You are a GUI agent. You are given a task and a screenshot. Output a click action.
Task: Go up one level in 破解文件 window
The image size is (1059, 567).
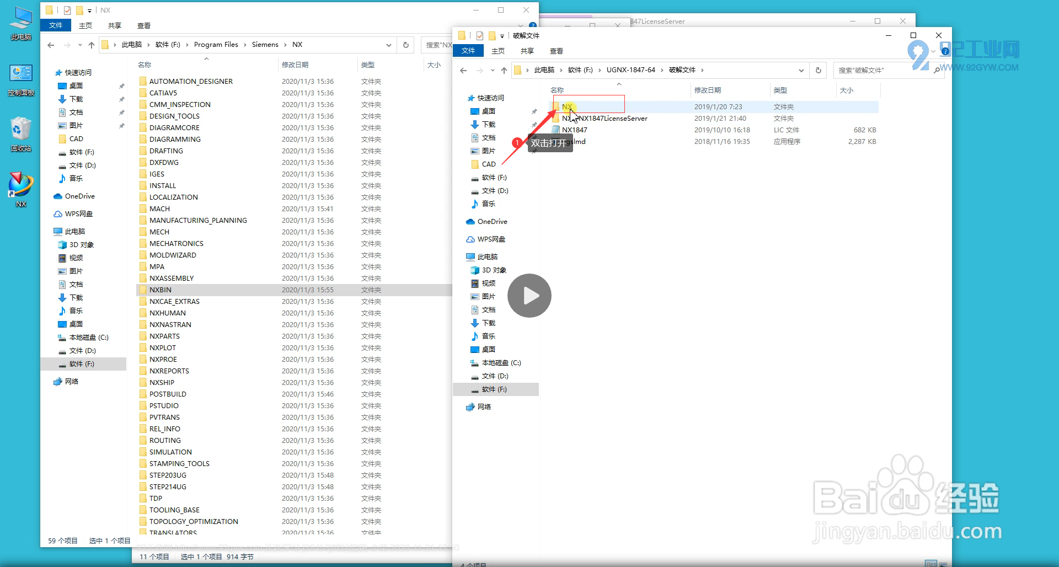pos(504,70)
